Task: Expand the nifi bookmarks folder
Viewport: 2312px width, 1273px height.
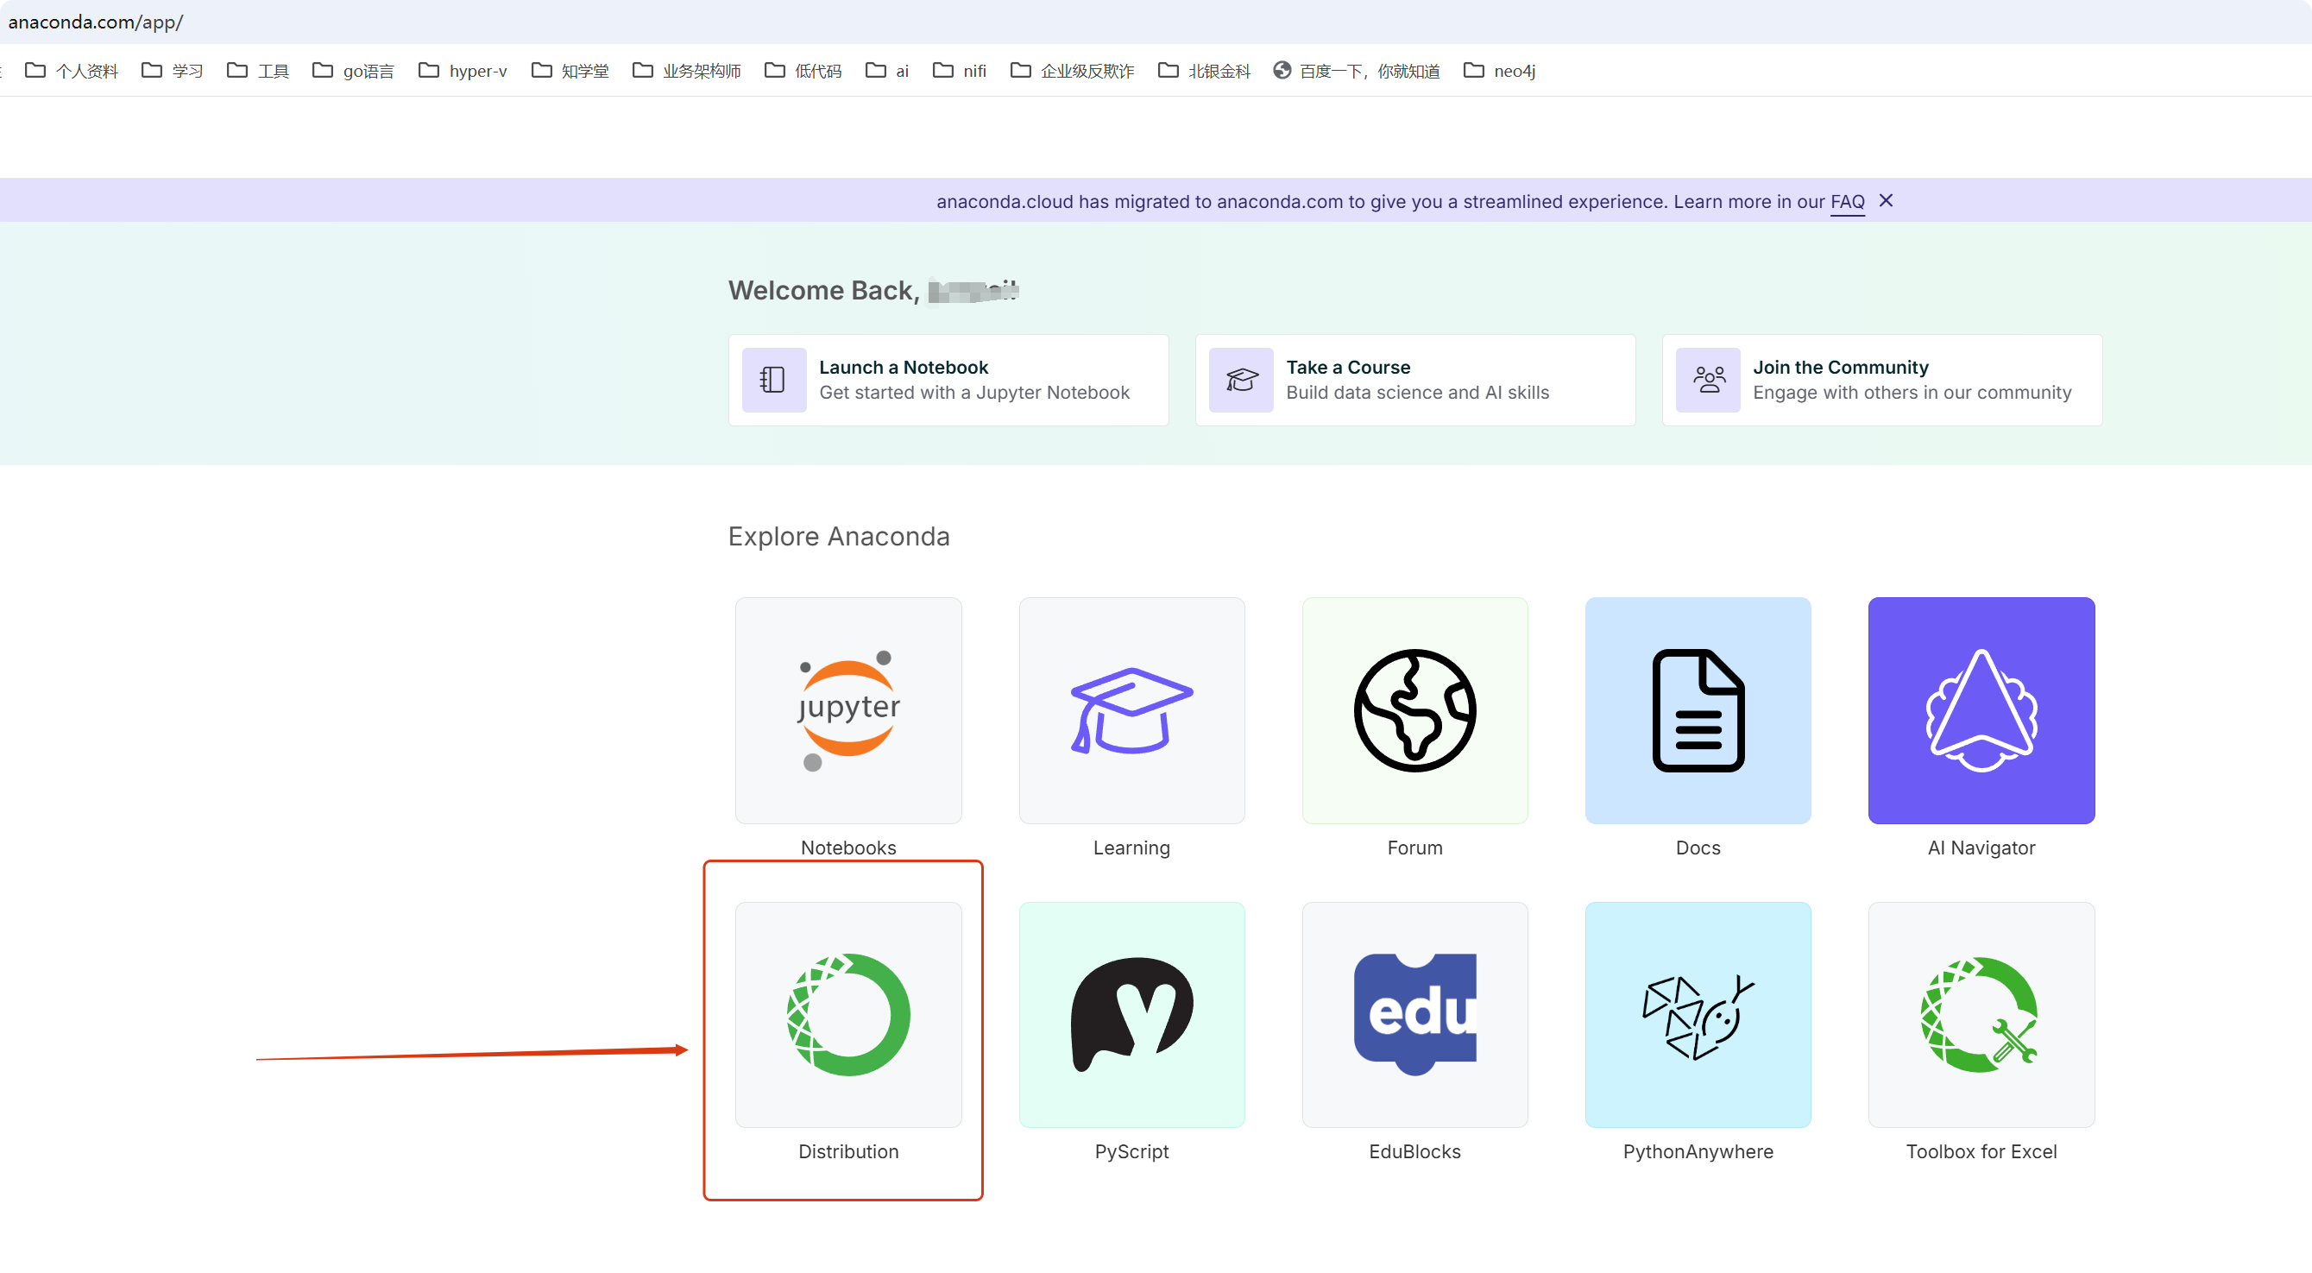Action: point(960,71)
